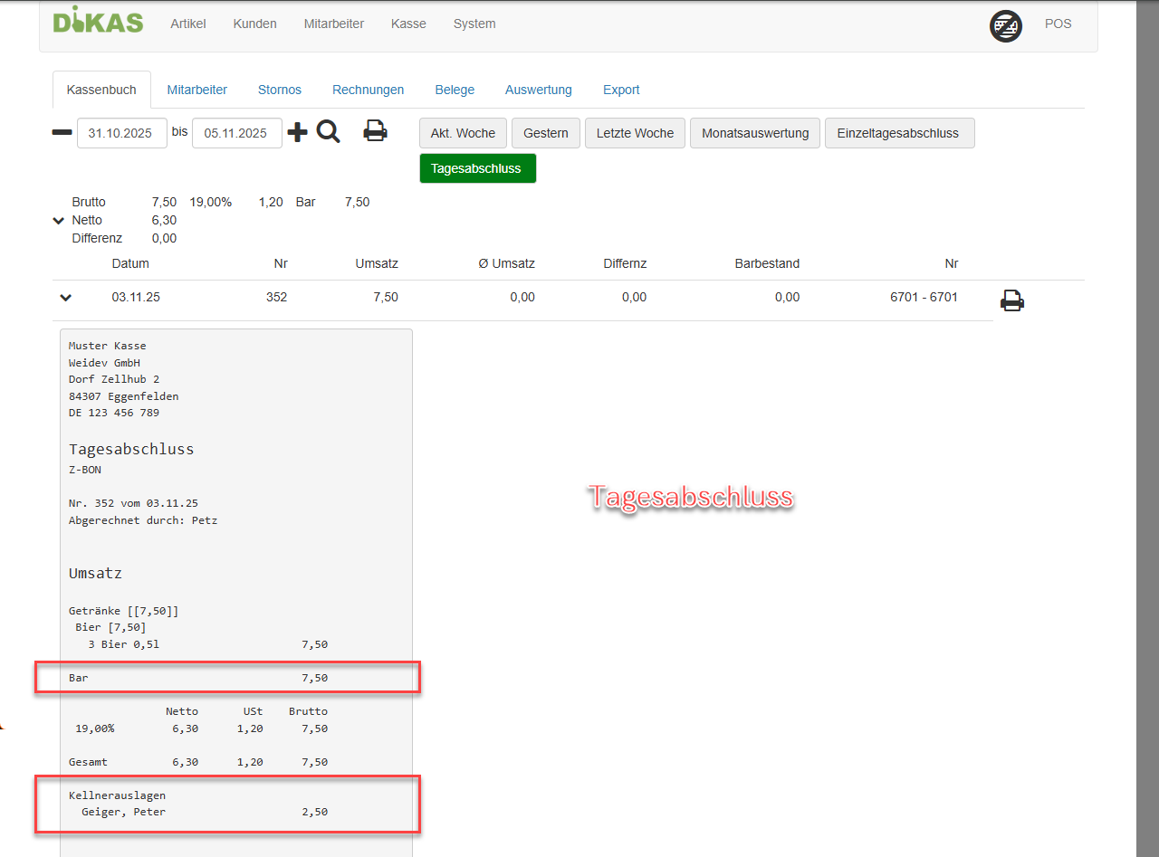Click the Monatsauswertung button
This screenshot has height=857, width=1159.
click(x=755, y=133)
